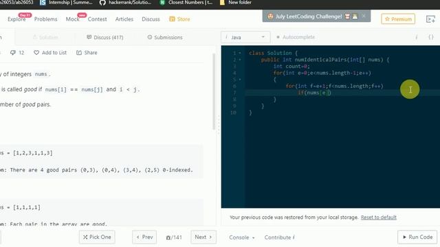The height and width of the screenshot is (247, 440).
Task: Toggle the Autocomplete option
Action: pyautogui.click(x=296, y=37)
